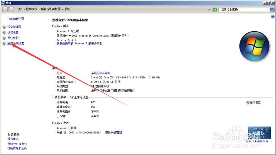Click the installed memory value 8.00 GB
The height and width of the screenshot is (155, 276).
click(x=106, y=82)
